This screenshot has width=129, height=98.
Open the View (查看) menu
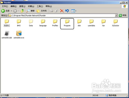tap(22, 6)
